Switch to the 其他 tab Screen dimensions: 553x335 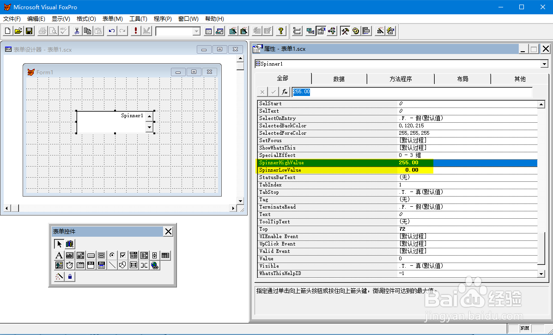(520, 79)
